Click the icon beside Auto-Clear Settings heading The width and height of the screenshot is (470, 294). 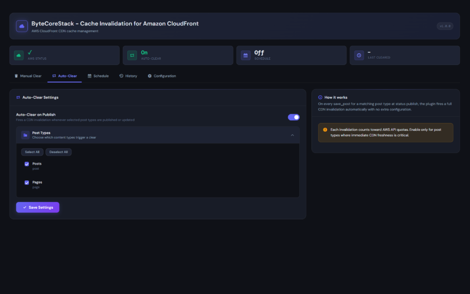click(18, 97)
